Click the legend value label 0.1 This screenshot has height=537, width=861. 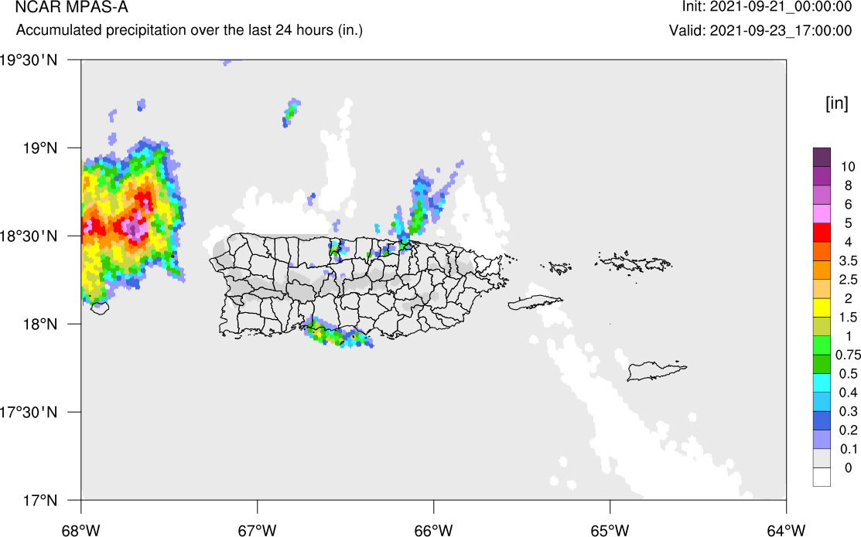tap(849, 449)
